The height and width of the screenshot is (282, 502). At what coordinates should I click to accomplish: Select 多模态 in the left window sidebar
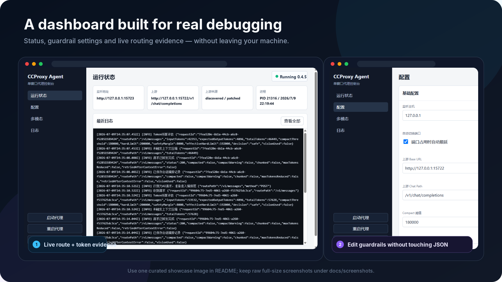click(x=55, y=119)
